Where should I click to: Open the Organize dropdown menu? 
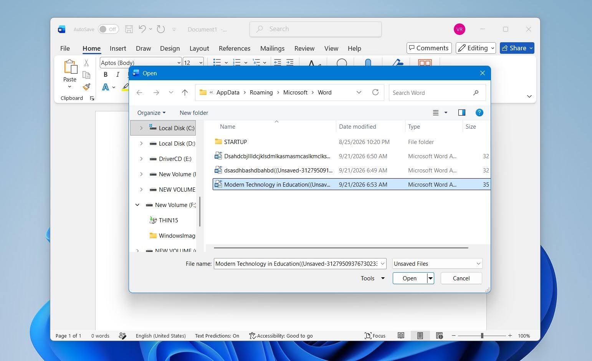(x=152, y=113)
